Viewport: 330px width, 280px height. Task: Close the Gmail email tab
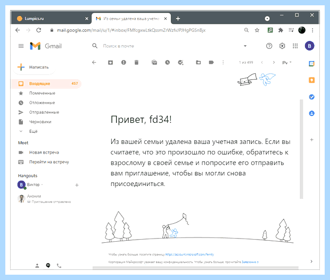pyautogui.click(x=166, y=19)
